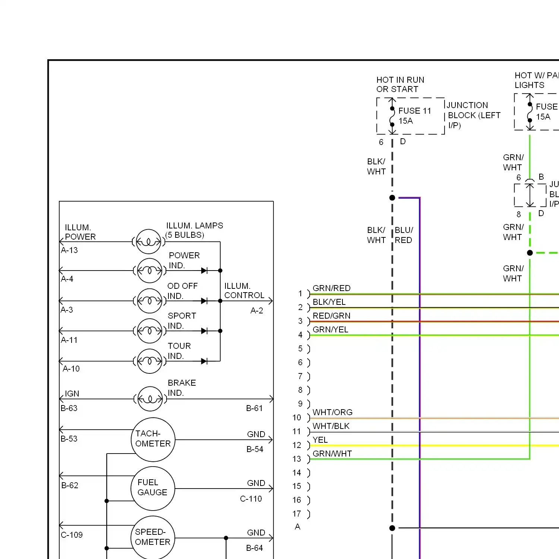The width and height of the screenshot is (559, 559).
Task: Click the RED/GRN wire label at pin 3
Action: pyautogui.click(x=332, y=316)
